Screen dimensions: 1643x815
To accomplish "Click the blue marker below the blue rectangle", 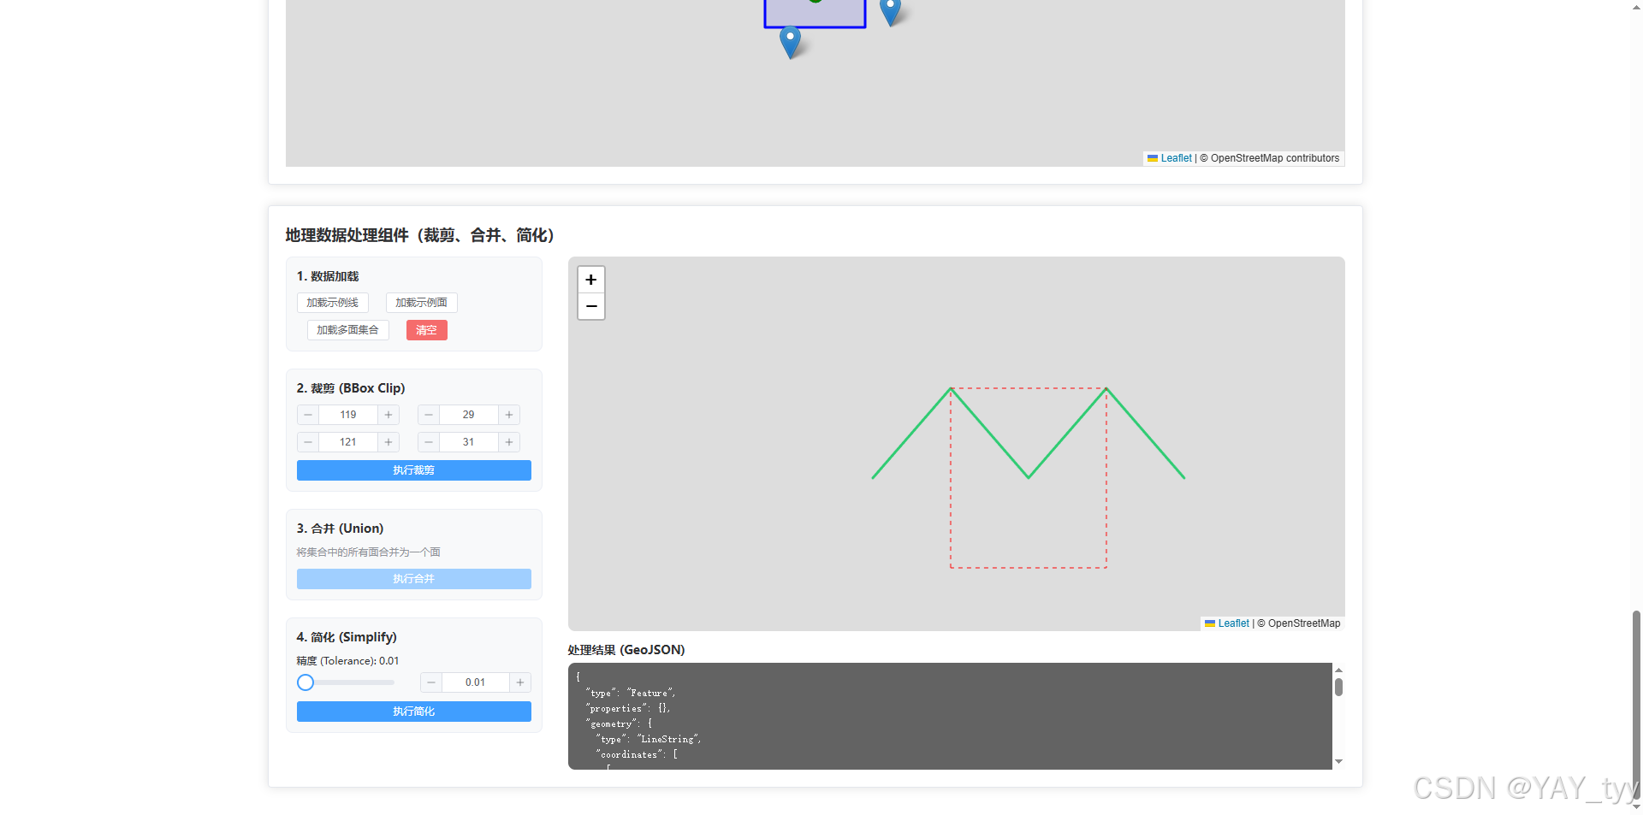I will (791, 42).
